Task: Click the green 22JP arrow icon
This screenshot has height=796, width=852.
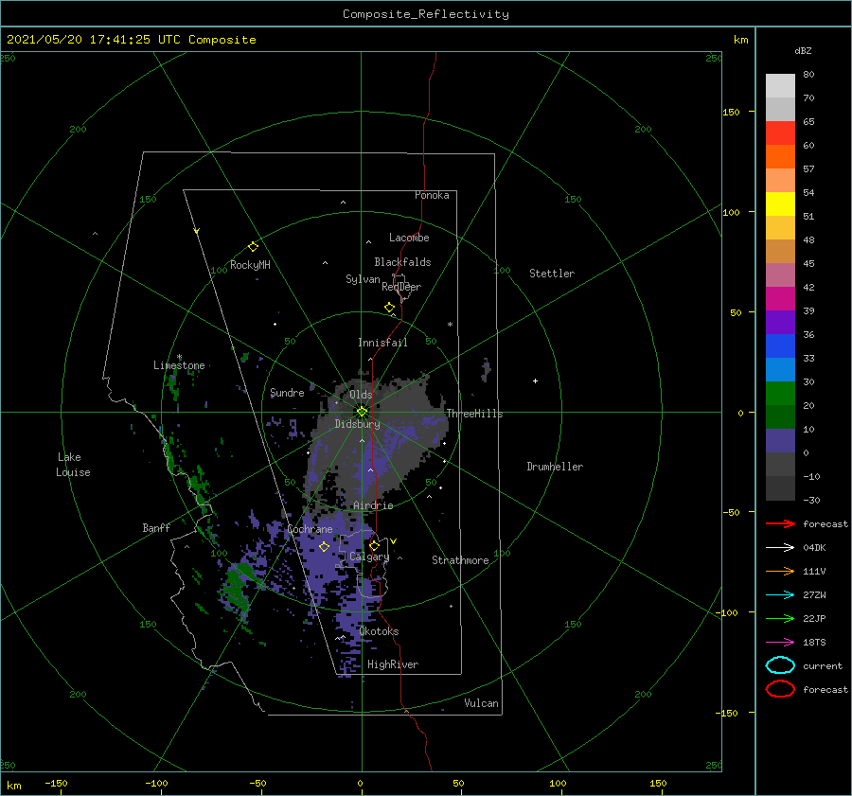Action: pos(780,618)
